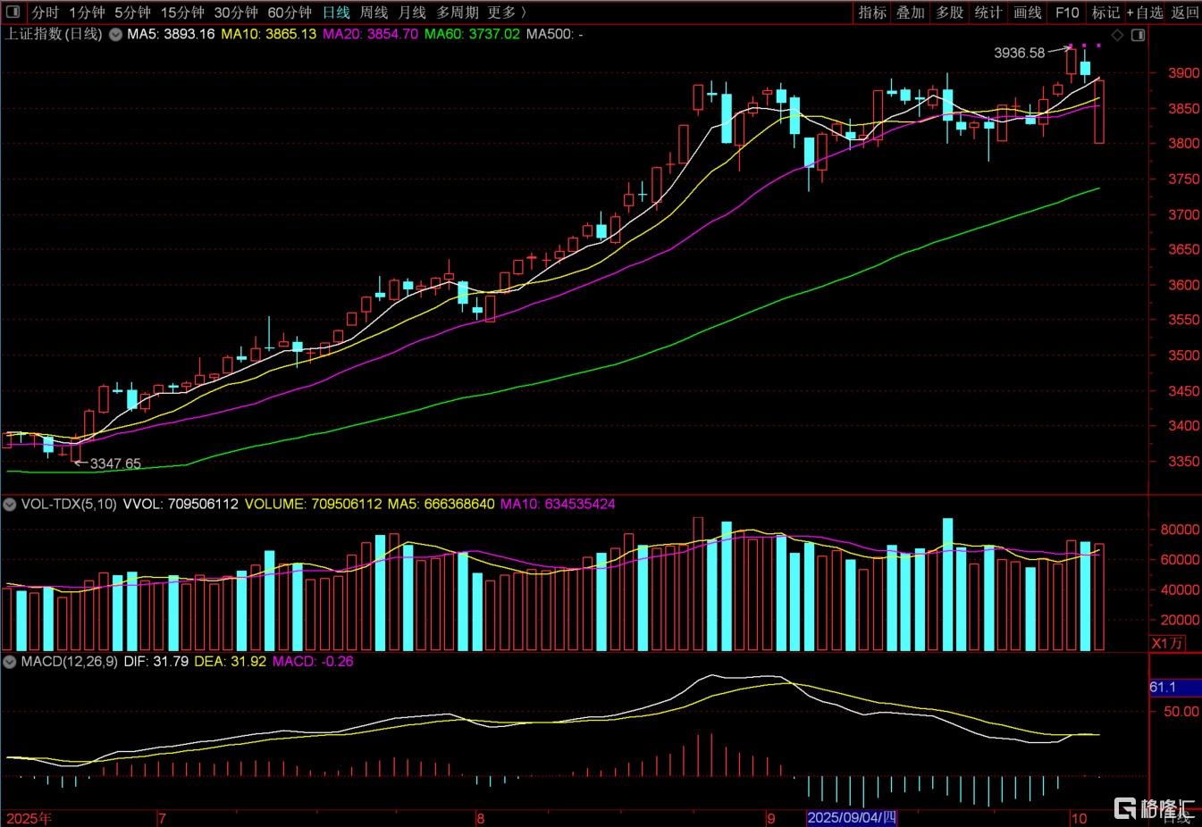Select the 周线 weekly chart tab
This screenshot has height=827, width=1202.
(x=374, y=13)
